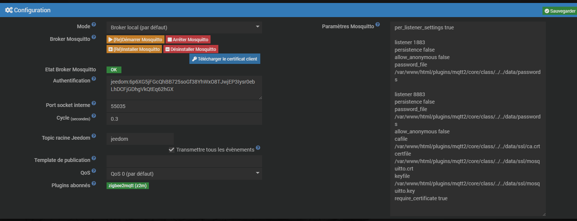Click Désinstaller Mosquitto button

pyautogui.click(x=191, y=49)
